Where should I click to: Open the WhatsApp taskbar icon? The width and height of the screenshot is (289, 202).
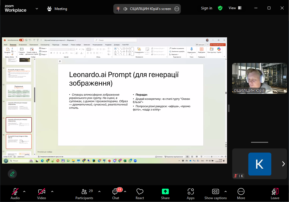point(130,161)
